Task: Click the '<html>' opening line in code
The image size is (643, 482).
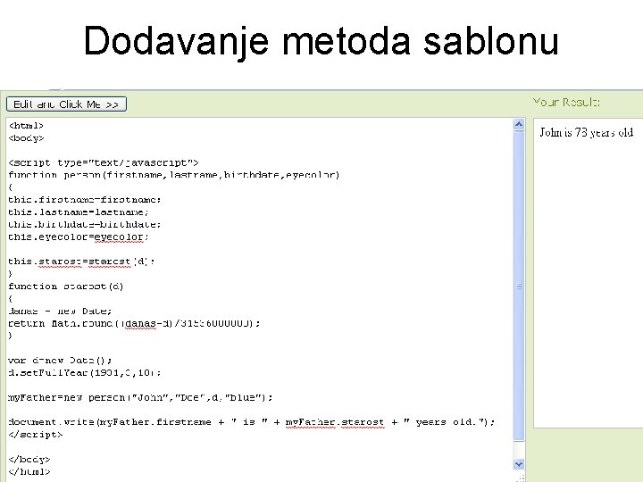Action: click(x=26, y=126)
